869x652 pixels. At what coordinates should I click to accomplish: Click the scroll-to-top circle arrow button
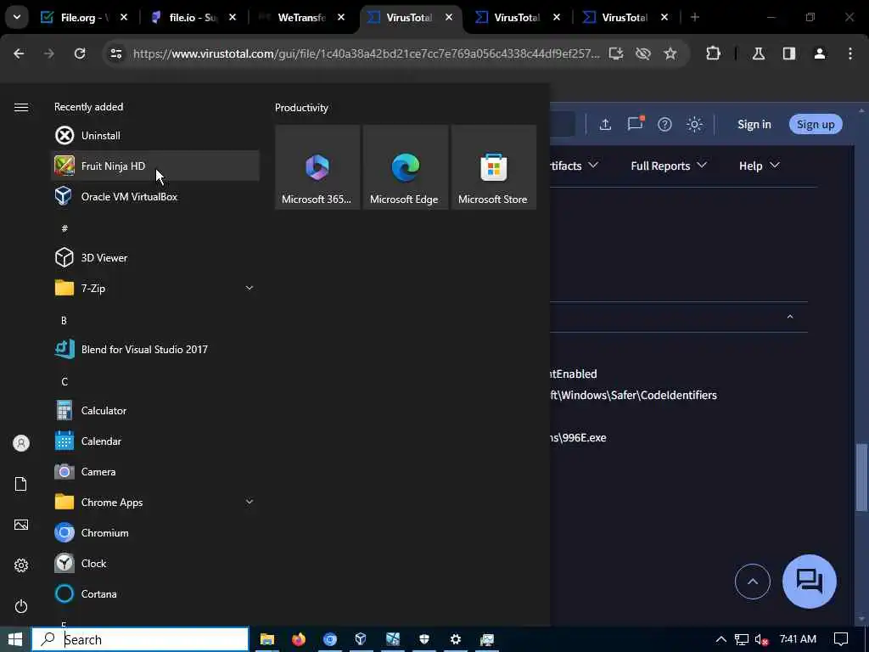[x=752, y=582]
